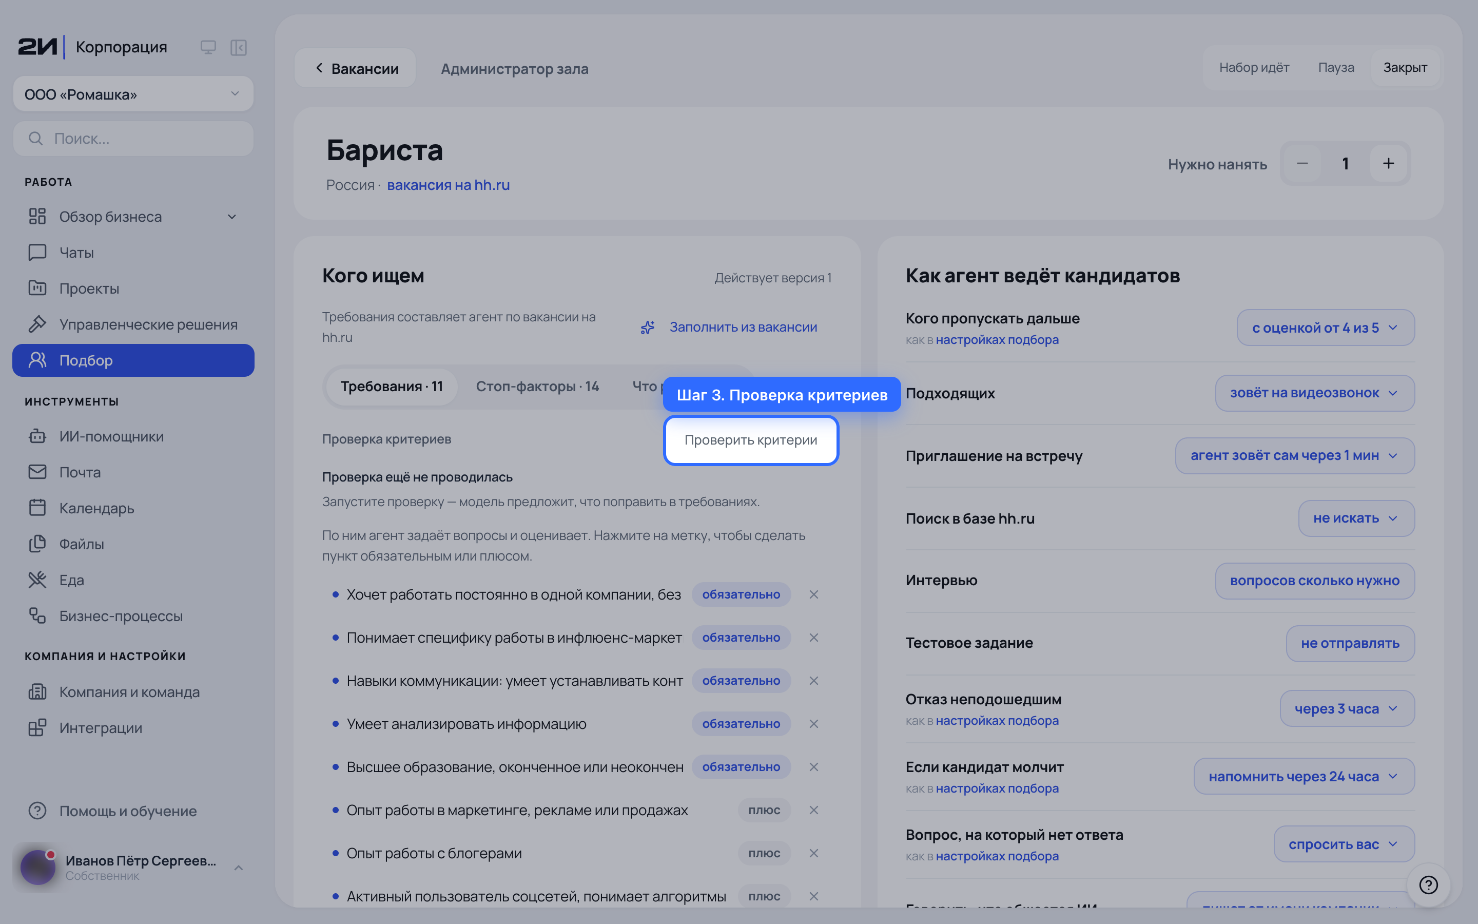Open Чаты in the sidebar
This screenshot has width=1478, height=924.
(133, 253)
